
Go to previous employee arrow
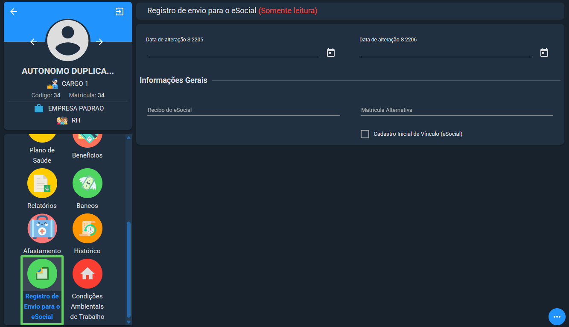[x=34, y=42]
